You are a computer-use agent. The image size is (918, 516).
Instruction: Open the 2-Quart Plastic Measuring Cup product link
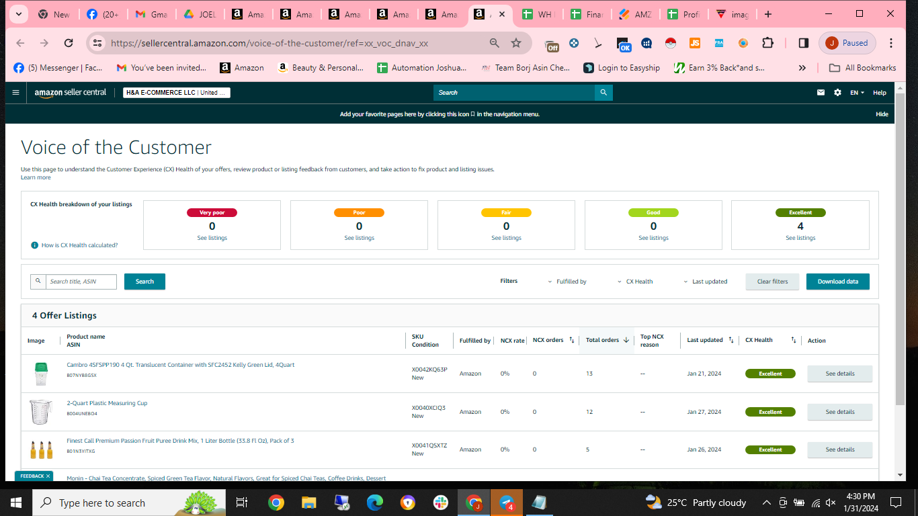coord(107,403)
